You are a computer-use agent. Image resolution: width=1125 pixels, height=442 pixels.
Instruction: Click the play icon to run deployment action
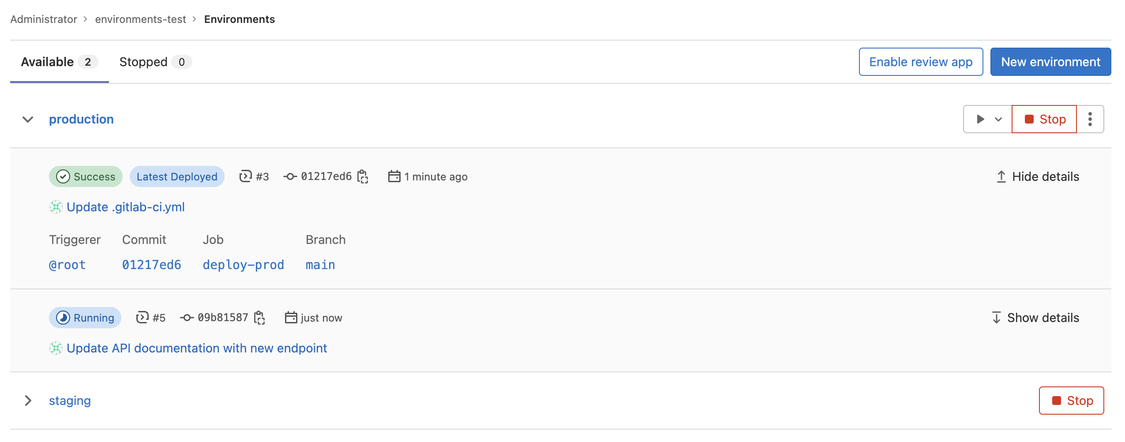pos(980,119)
